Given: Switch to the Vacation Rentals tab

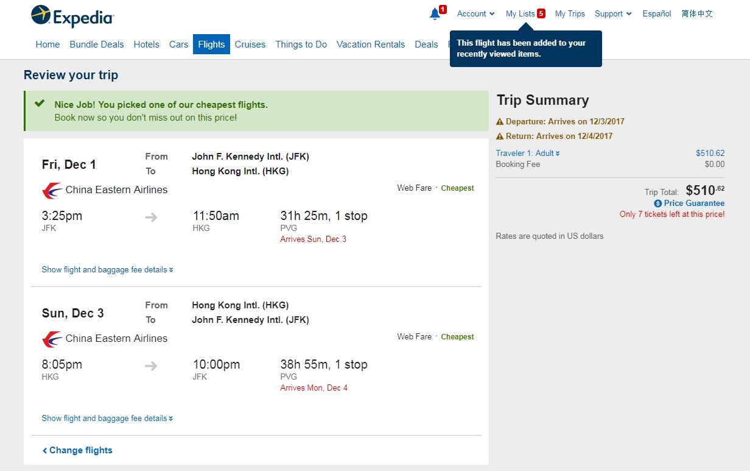Looking at the screenshot, I should pyautogui.click(x=370, y=44).
